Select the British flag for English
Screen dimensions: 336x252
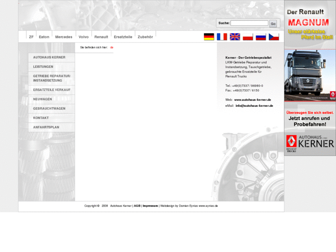(235, 37)
